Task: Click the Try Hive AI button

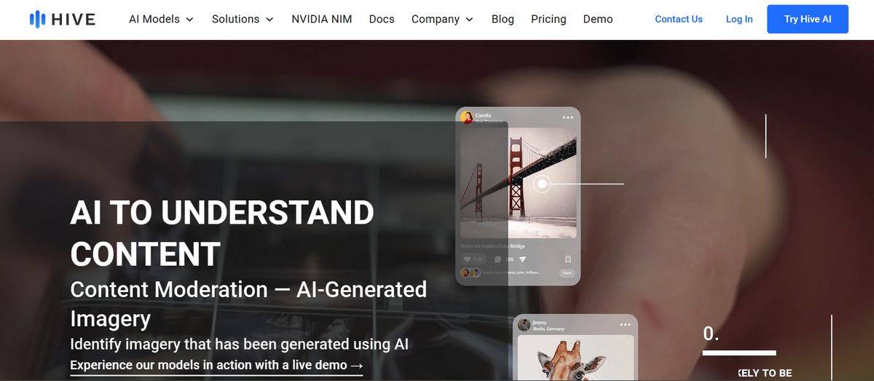Action: tap(808, 19)
